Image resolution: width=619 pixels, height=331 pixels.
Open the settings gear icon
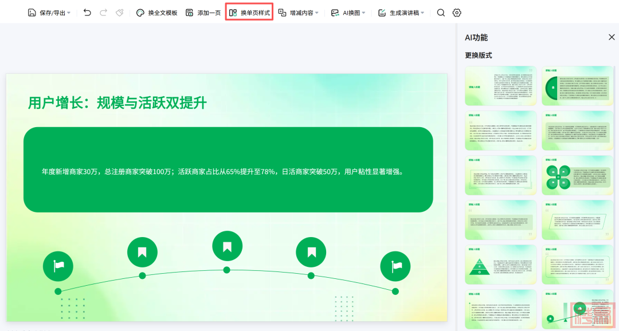click(457, 13)
